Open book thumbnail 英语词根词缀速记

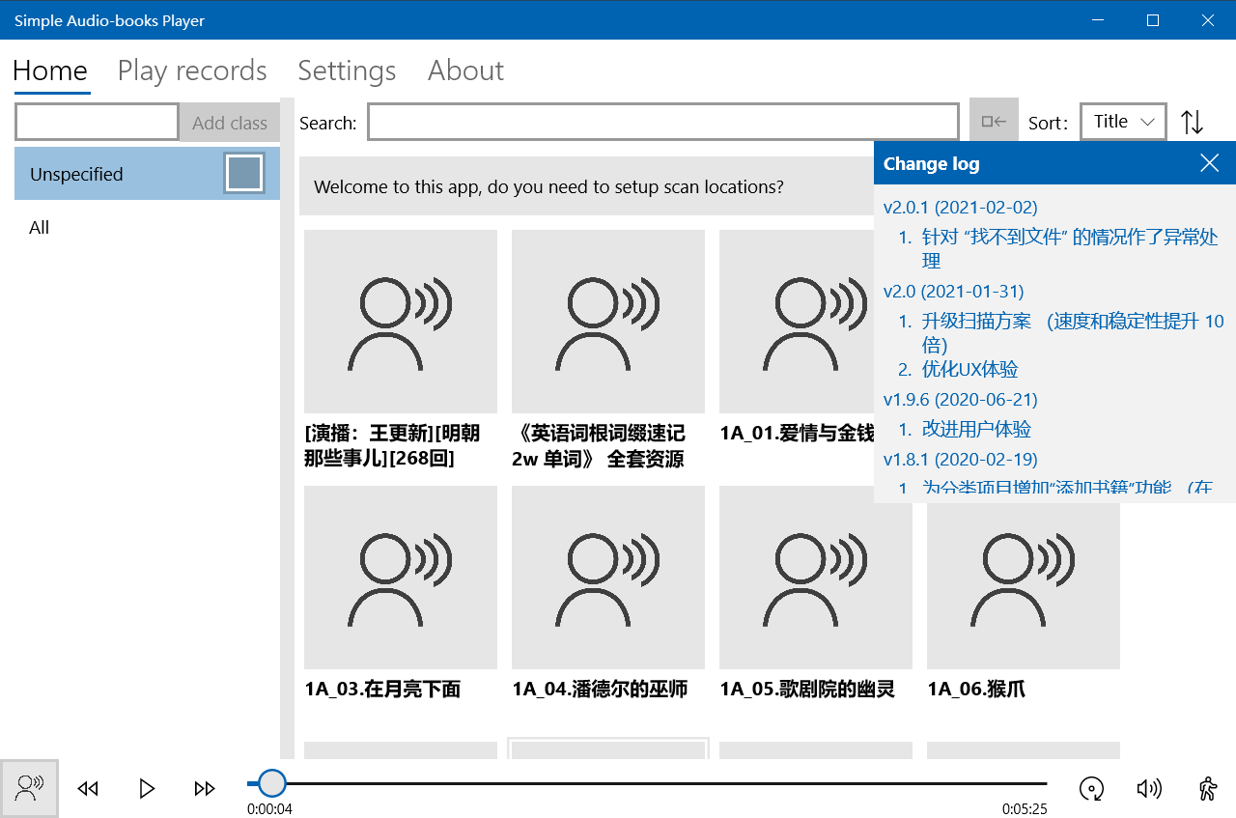click(608, 322)
